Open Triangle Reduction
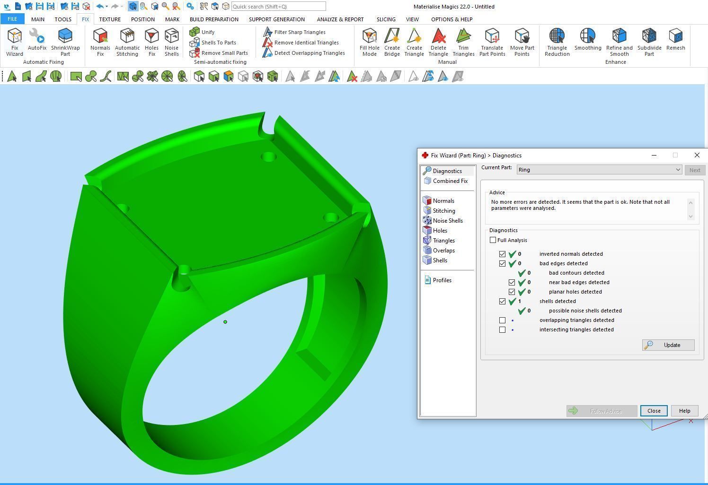This screenshot has width=708, height=485. tap(557, 42)
